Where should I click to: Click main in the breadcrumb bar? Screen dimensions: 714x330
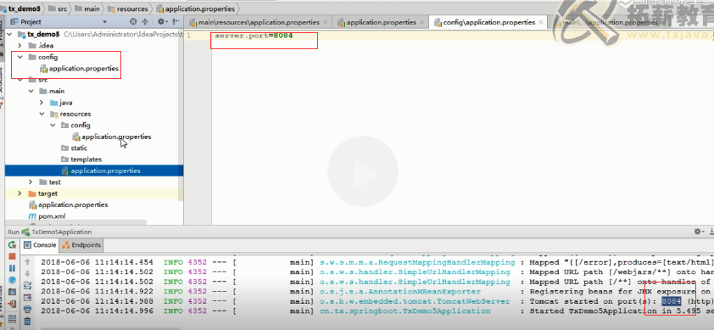coord(87,8)
